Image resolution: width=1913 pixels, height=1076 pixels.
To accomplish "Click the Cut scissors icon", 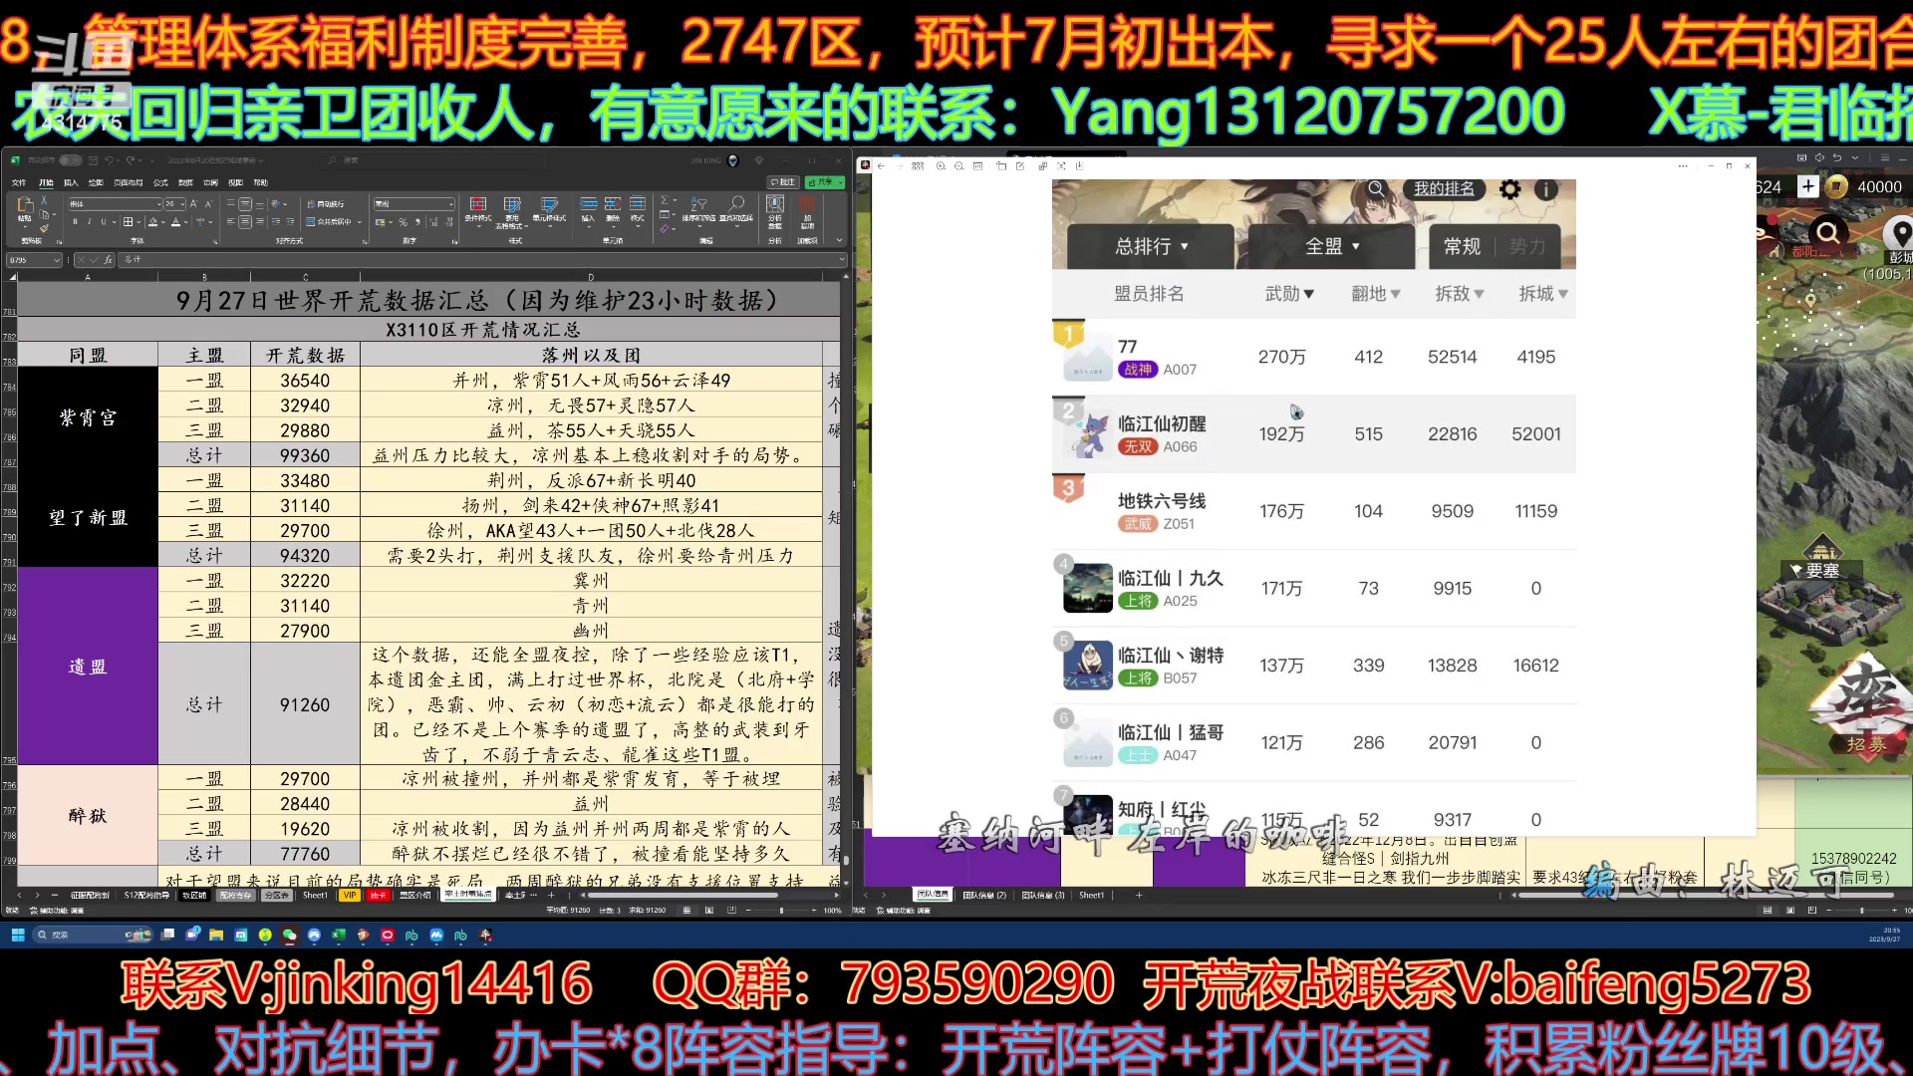I will point(44,200).
